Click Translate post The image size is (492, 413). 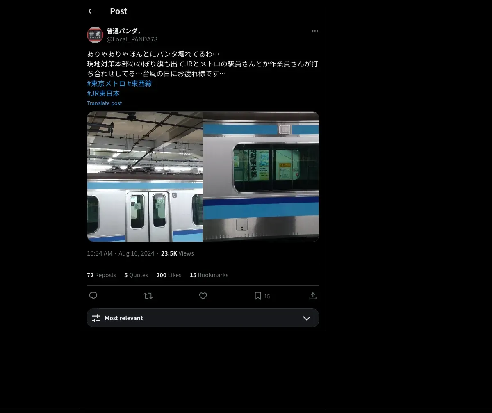click(x=105, y=103)
